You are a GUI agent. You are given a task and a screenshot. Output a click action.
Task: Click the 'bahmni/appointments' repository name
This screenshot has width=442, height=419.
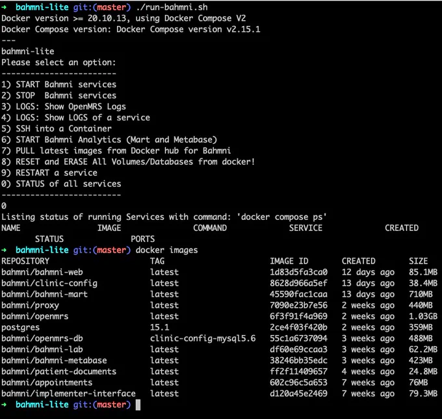[47, 383]
